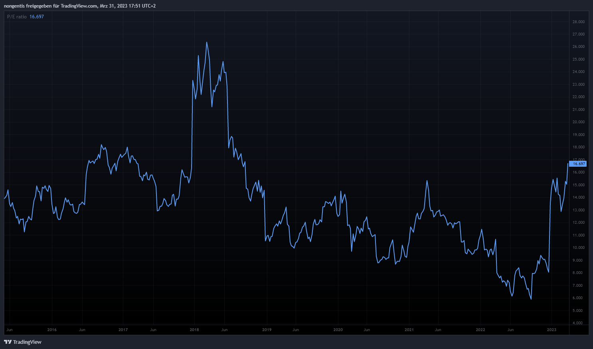593x349 pixels.
Task: Click the 2016 label on the time axis
Action: pos(52,330)
